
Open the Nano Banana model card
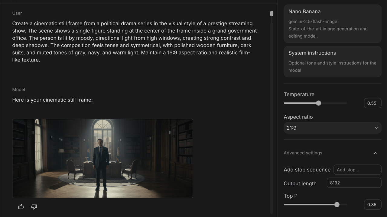[332, 24]
